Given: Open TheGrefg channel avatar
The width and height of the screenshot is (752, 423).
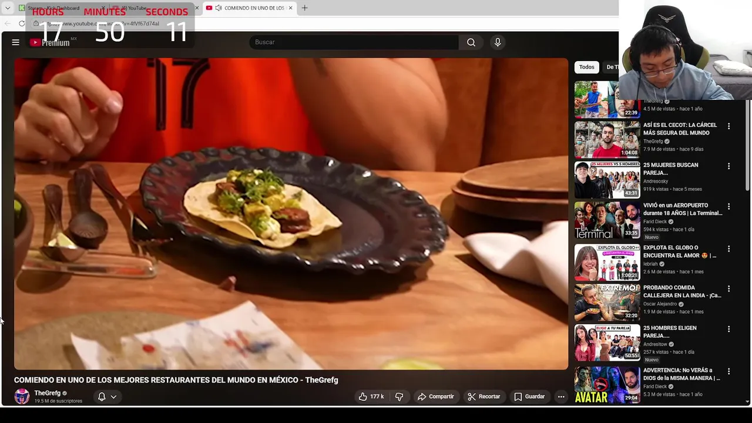Looking at the screenshot, I should (x=22, y=397).
